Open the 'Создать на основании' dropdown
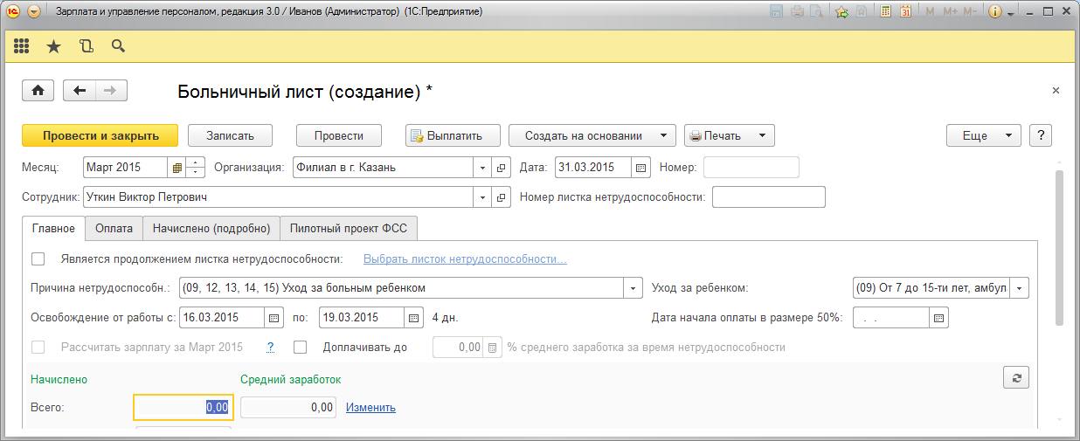Viewport: 1080px width, 441px height. (592, 135)
